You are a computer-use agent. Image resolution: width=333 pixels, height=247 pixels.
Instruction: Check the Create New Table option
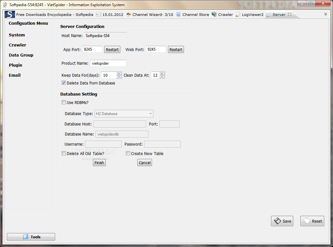[128, 153]
